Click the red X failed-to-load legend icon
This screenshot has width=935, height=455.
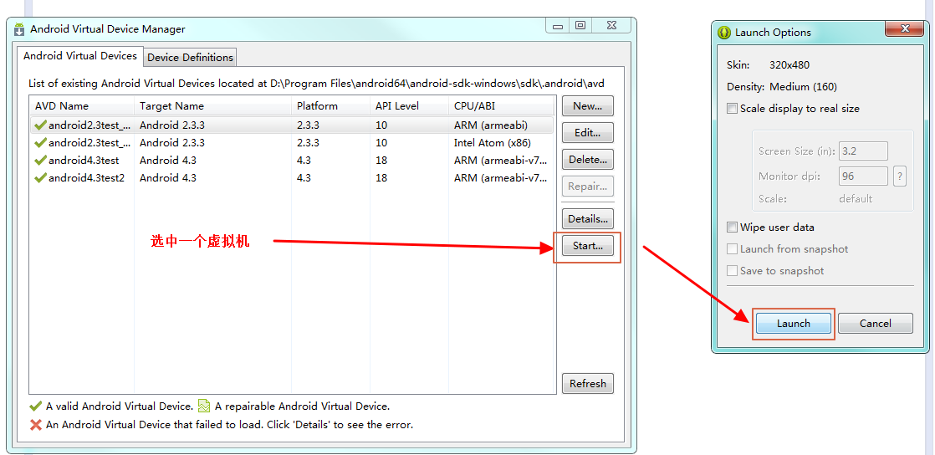pyautogui.click(x=36, y=425)
